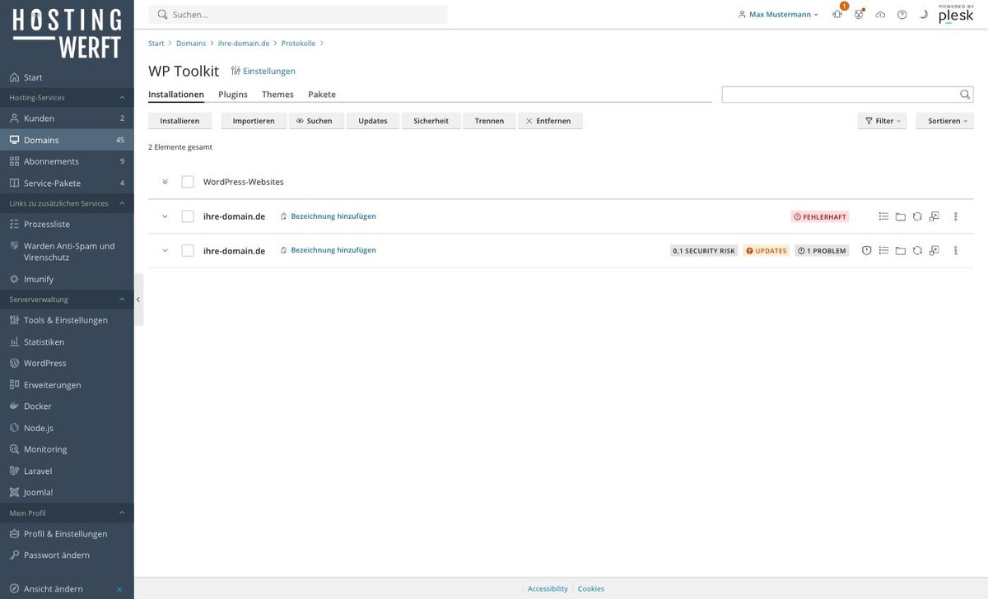
Task: Toggle dark mode moon icon
Action: pyautogui.click(x=923, y=14)
